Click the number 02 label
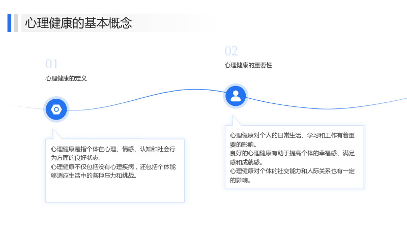The image size is (407, 229). coord(231,51)
